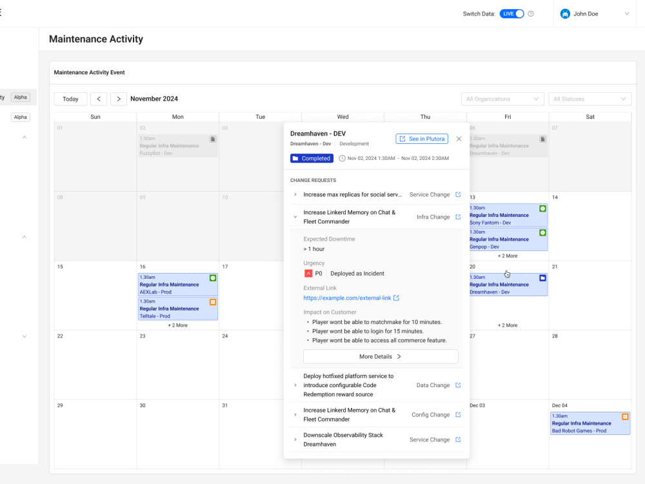Click the Sat column header
Image resolution: width=645 pixels, height=484 pixels.
pyautogui.click(x=590, y=117)
